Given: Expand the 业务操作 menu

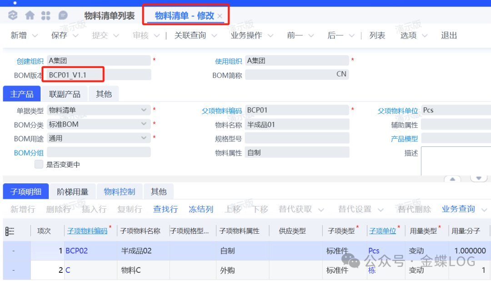Looking at the screenshot, I should point(252,35).
